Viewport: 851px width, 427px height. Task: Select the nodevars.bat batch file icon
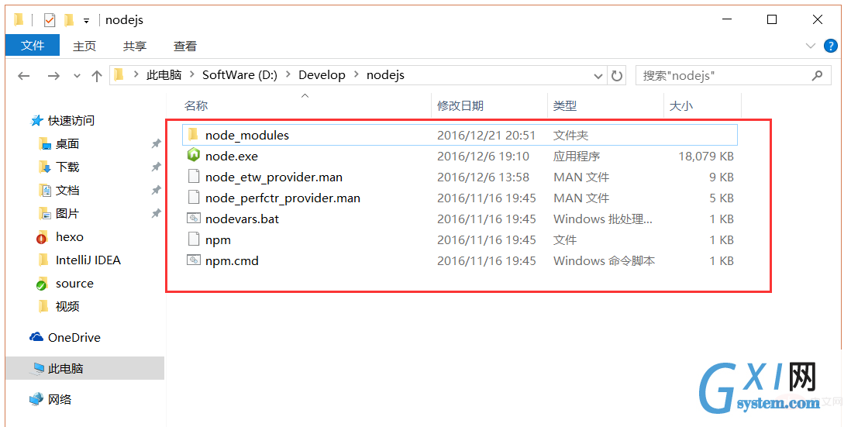[194, 219]
